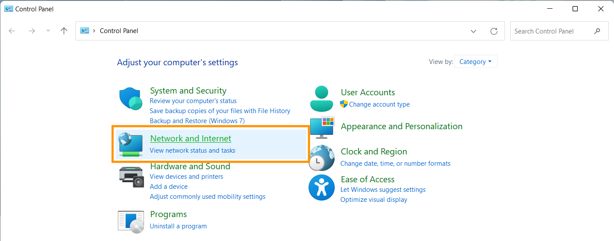
Task: Click the chevron after the address bar icon
Action: click(x=94, y=31)
